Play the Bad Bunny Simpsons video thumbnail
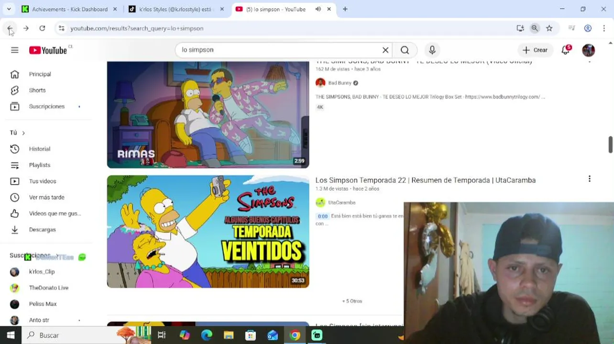 click(x=208, y=115)
